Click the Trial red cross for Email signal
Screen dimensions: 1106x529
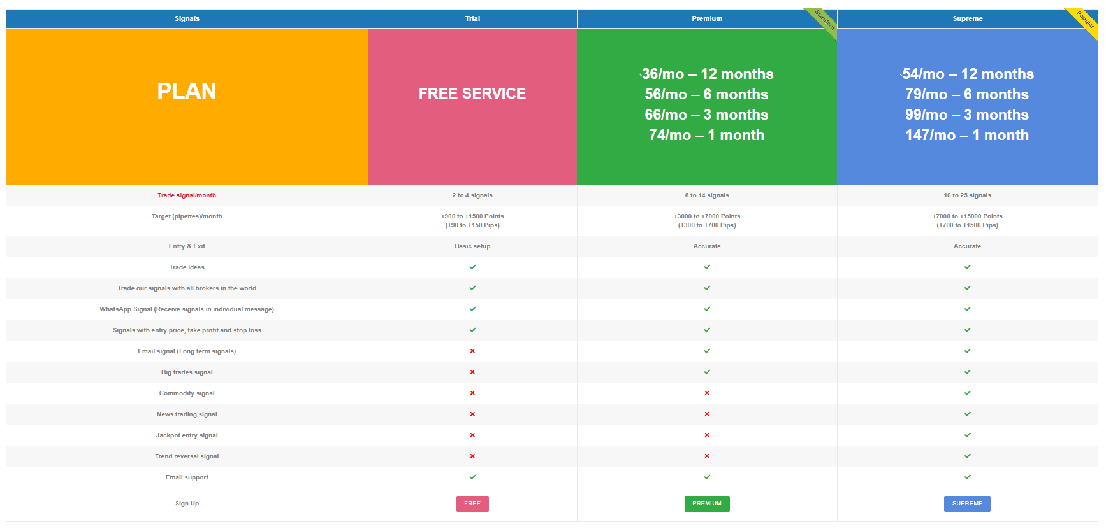tap(472, 351)
